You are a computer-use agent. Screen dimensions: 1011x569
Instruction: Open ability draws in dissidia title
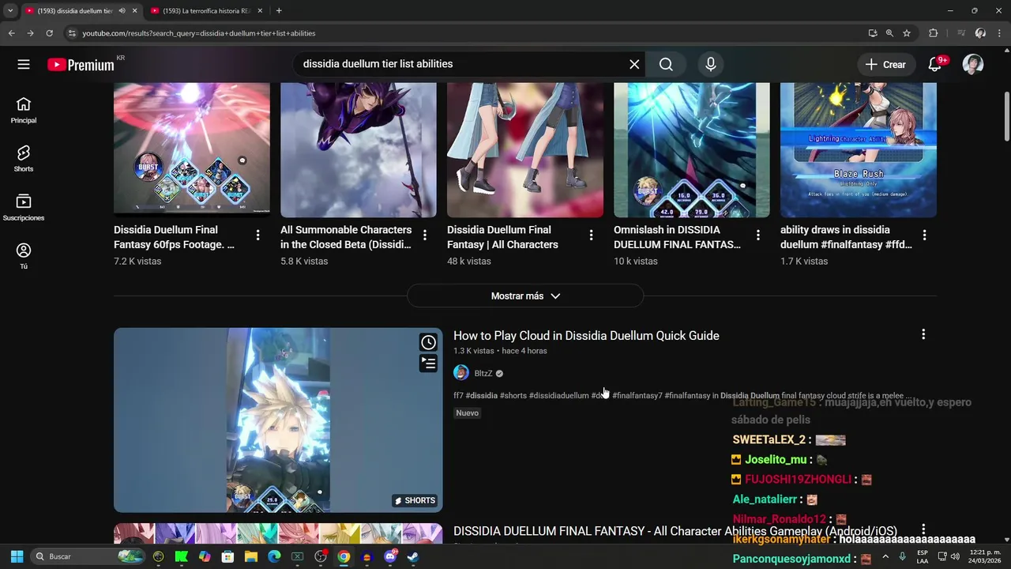pos(846,237)
